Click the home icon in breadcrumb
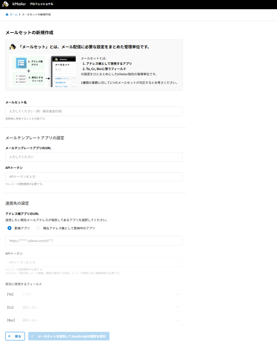 (7, 15)
